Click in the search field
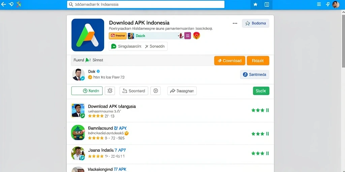The height and width of the screenshot is (172, 345). click(x=146, y=4)
